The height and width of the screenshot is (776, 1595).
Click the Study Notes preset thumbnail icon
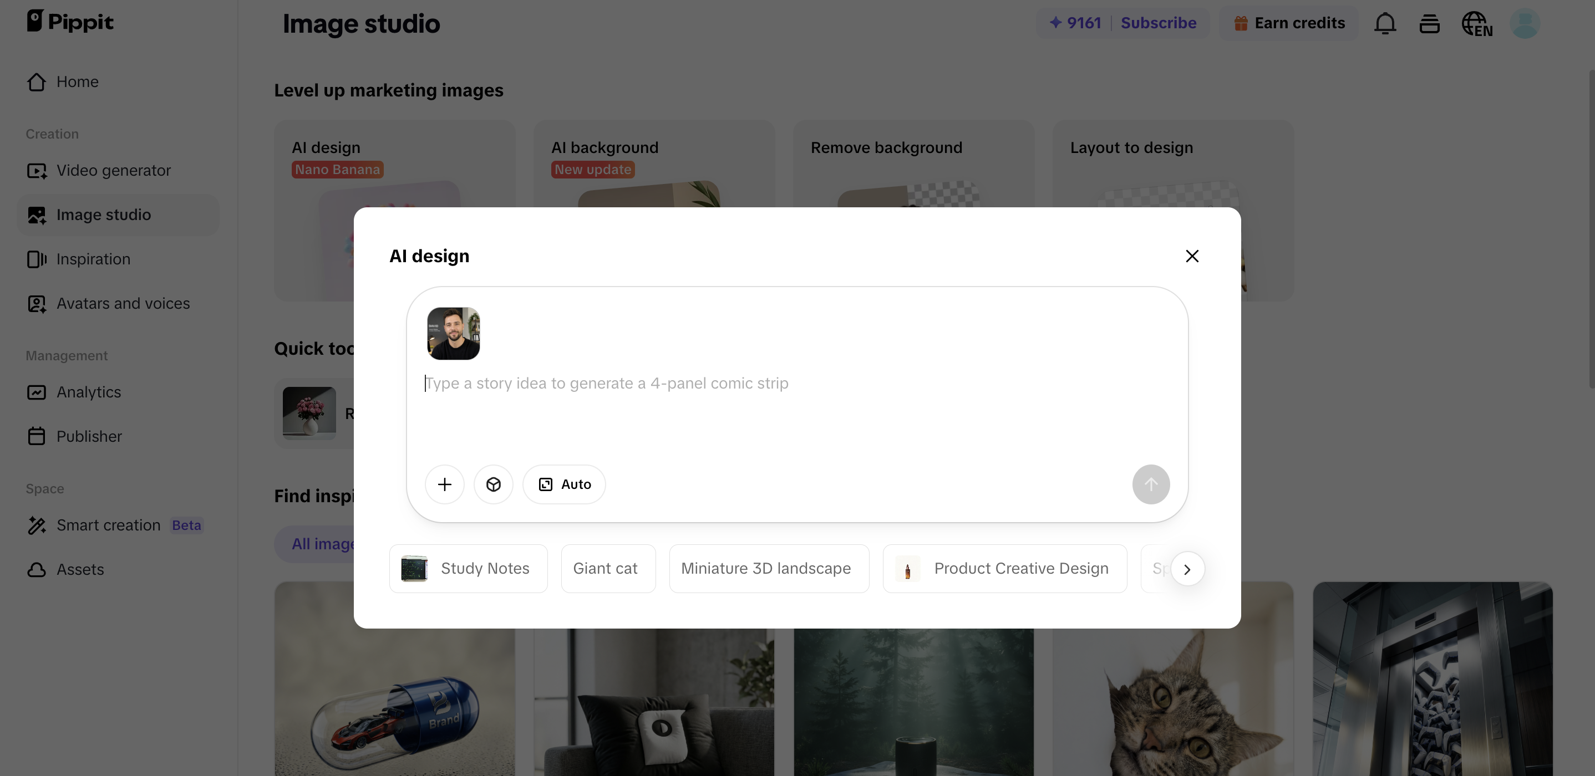coord(414,569)
